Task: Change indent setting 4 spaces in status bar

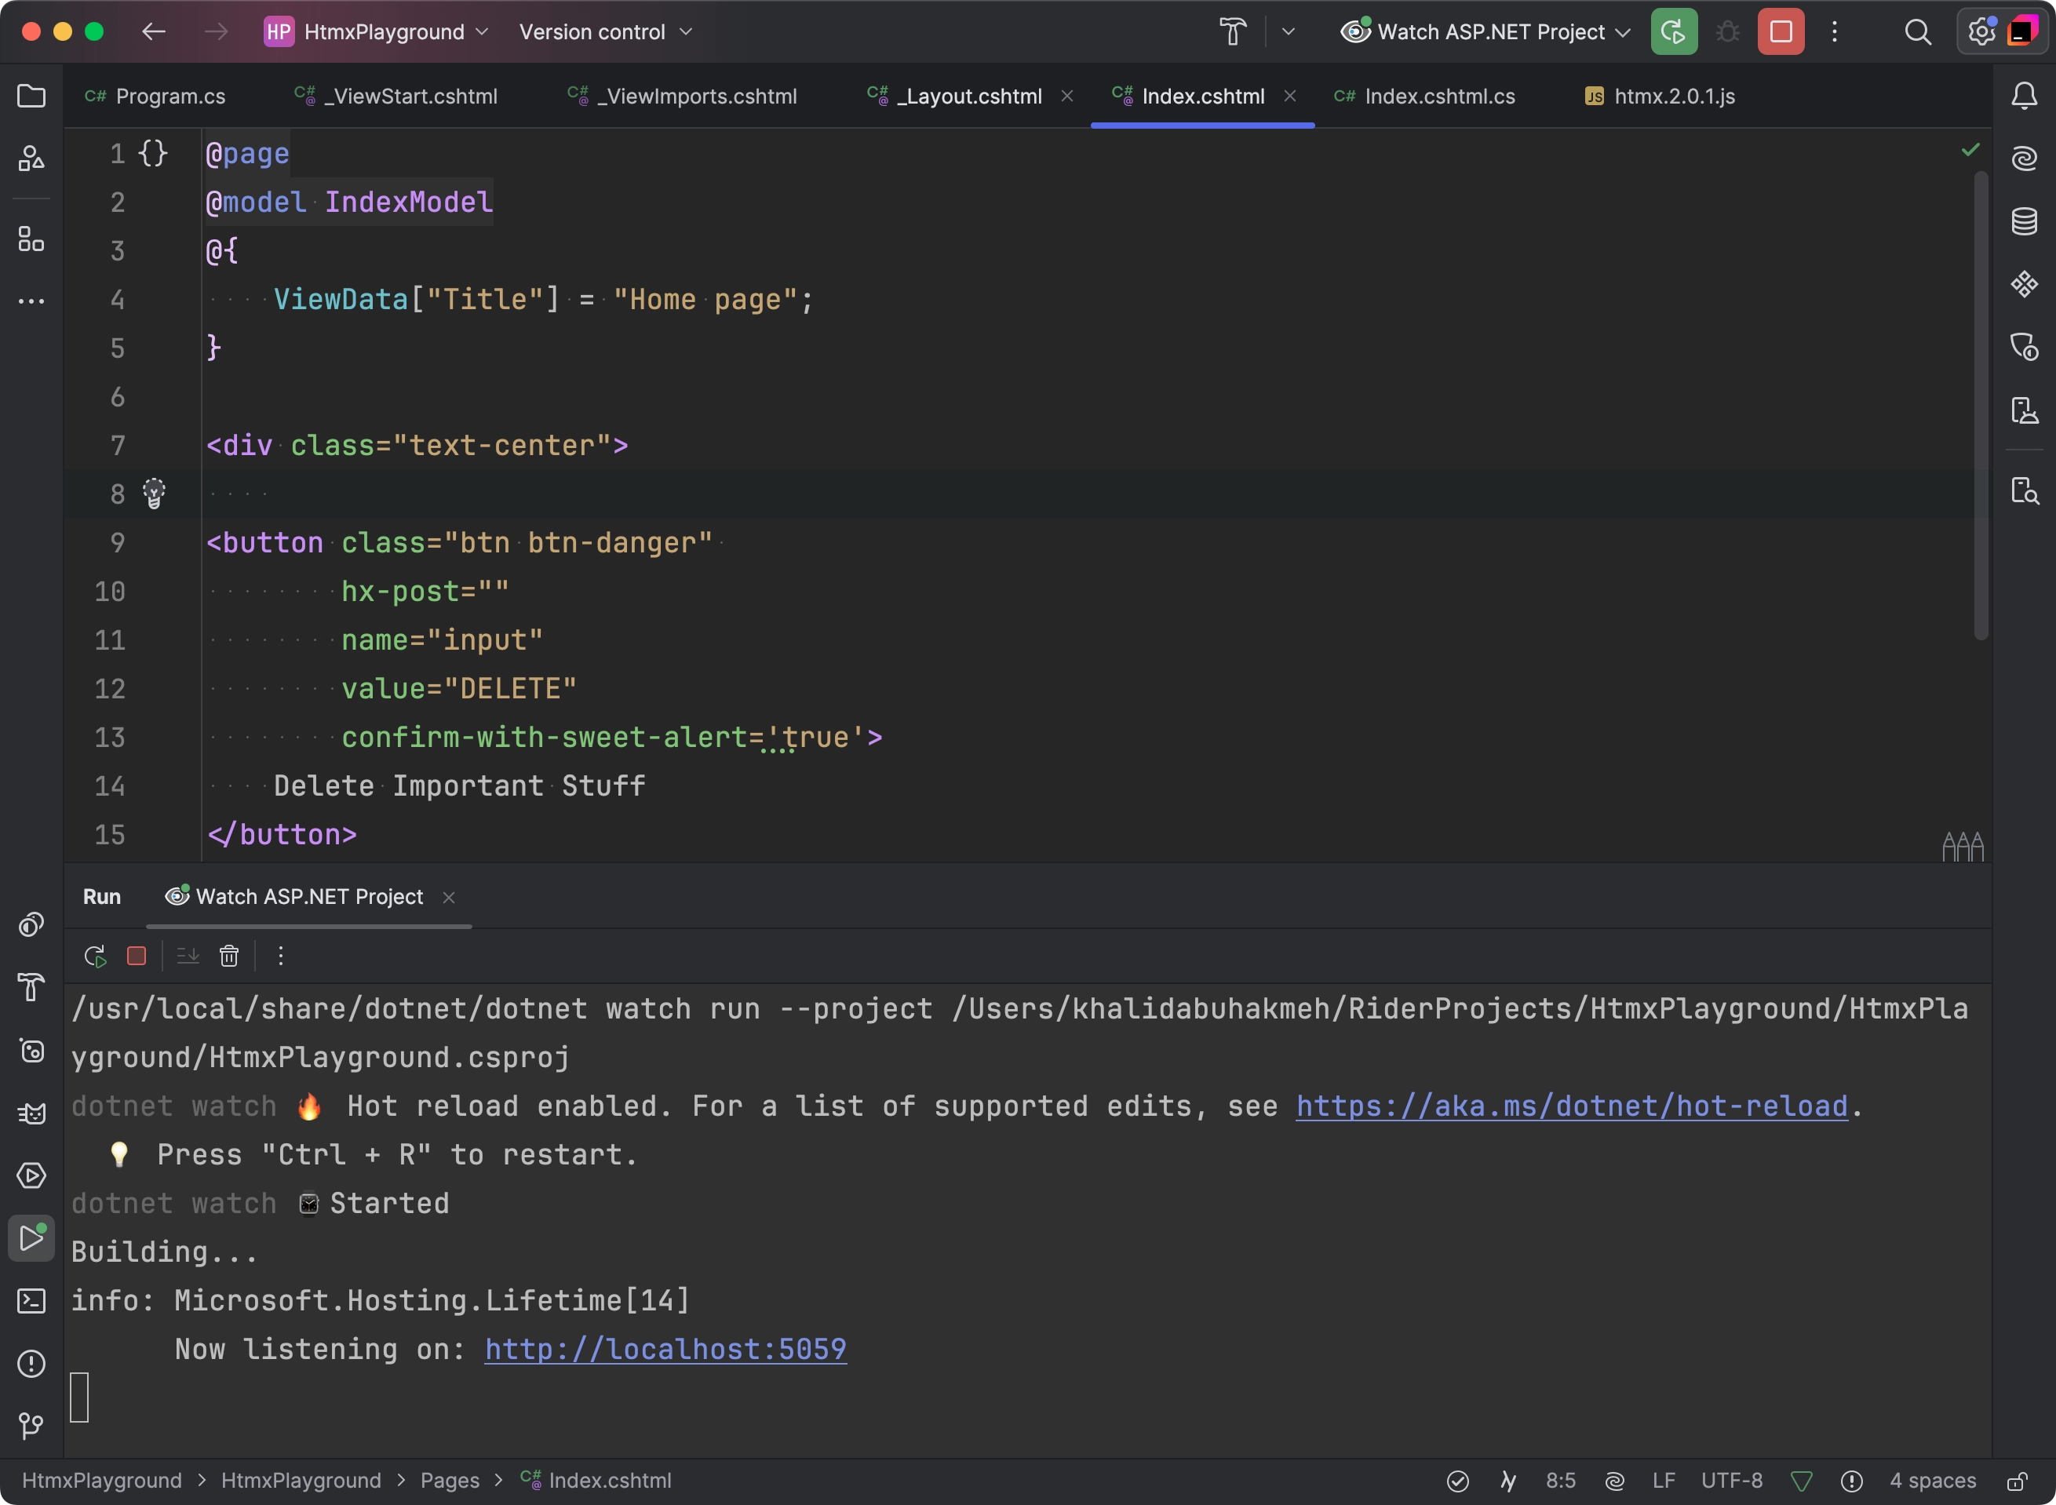Action: click(1932, 1481)
